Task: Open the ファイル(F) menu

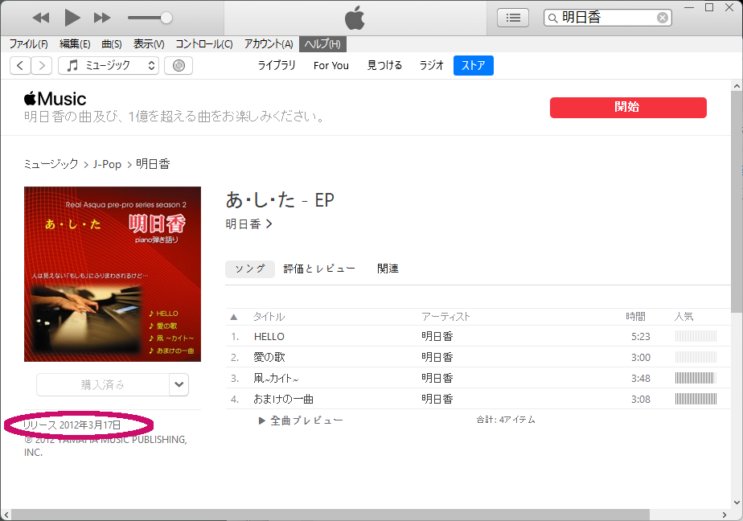Action: tap(28, 44)
